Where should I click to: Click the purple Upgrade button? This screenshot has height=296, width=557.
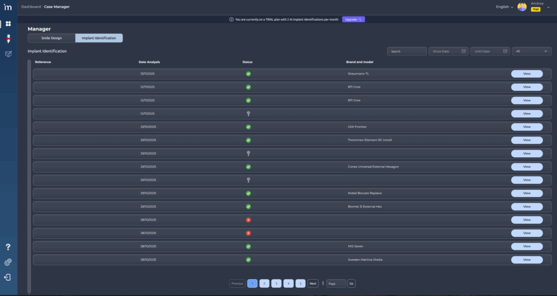point(353,19)
